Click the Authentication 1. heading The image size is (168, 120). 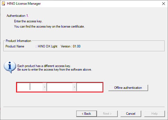[x=18, y=16]
